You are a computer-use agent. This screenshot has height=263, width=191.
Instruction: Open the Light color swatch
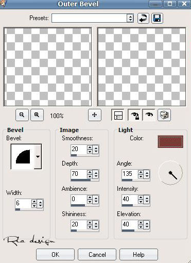pos(170,142)
